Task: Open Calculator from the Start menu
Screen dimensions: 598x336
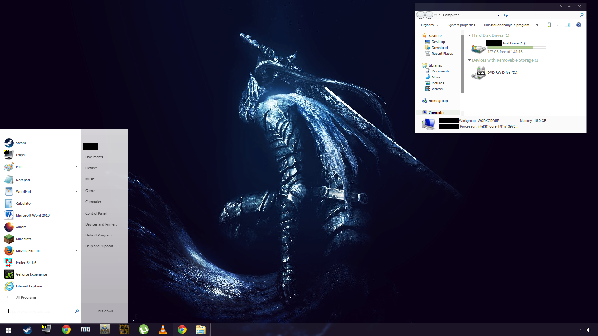Action: tap(40, 203)
